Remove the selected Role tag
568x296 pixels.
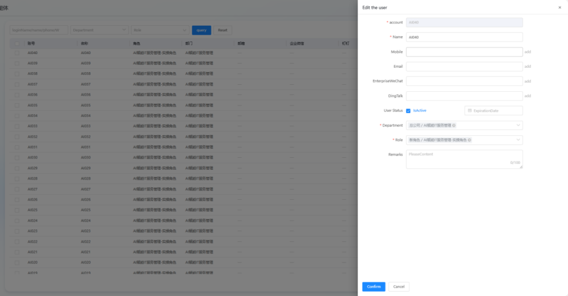[x=470, y=140]
